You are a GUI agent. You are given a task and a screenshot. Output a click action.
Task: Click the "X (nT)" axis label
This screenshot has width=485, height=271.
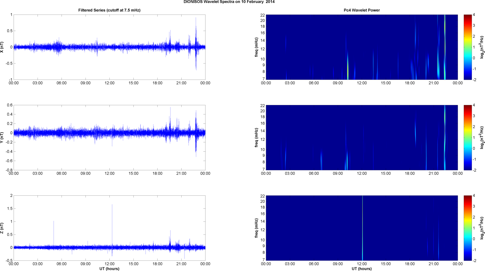pyautogui.click(x=2, y=47)
